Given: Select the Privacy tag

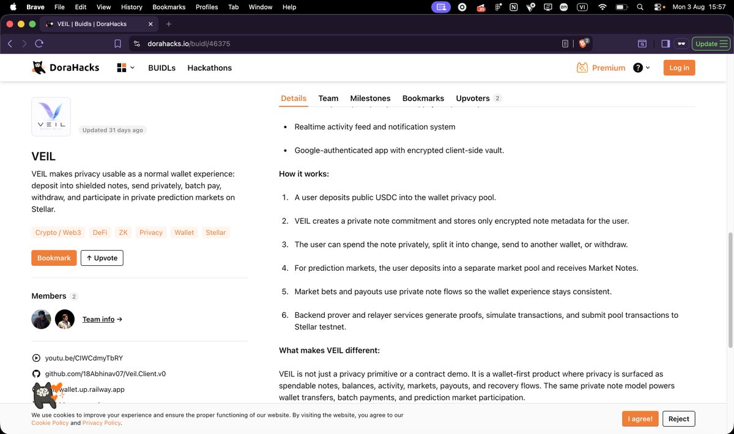Looking at the screenshot, I should pyautogui.click(x=151, y=232).
